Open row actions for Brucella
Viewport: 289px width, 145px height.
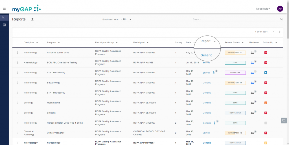tap(17, 113)
